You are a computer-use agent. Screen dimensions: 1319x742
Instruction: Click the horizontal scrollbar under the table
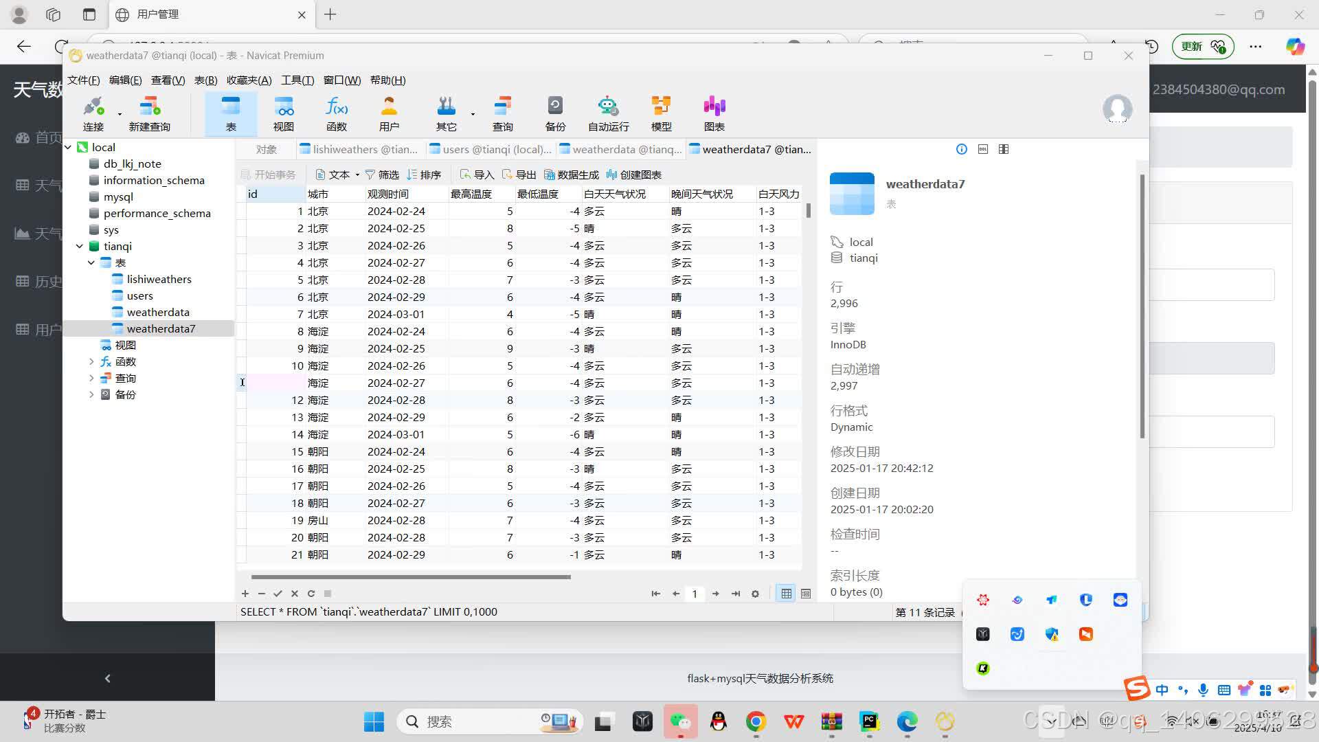(x=411, y=577)
